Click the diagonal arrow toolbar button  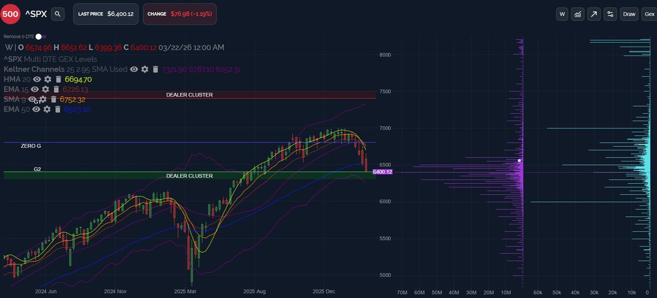coord(594,14)
